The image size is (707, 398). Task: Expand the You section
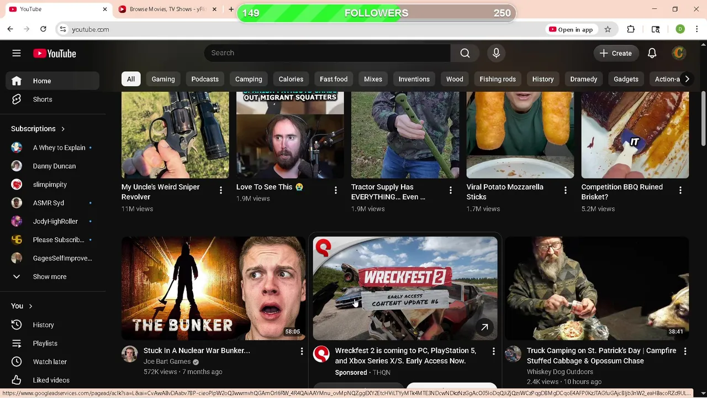[22, 306]
